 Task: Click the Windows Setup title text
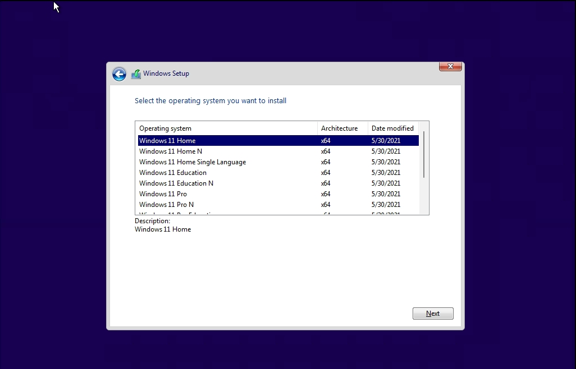(166, 73)
